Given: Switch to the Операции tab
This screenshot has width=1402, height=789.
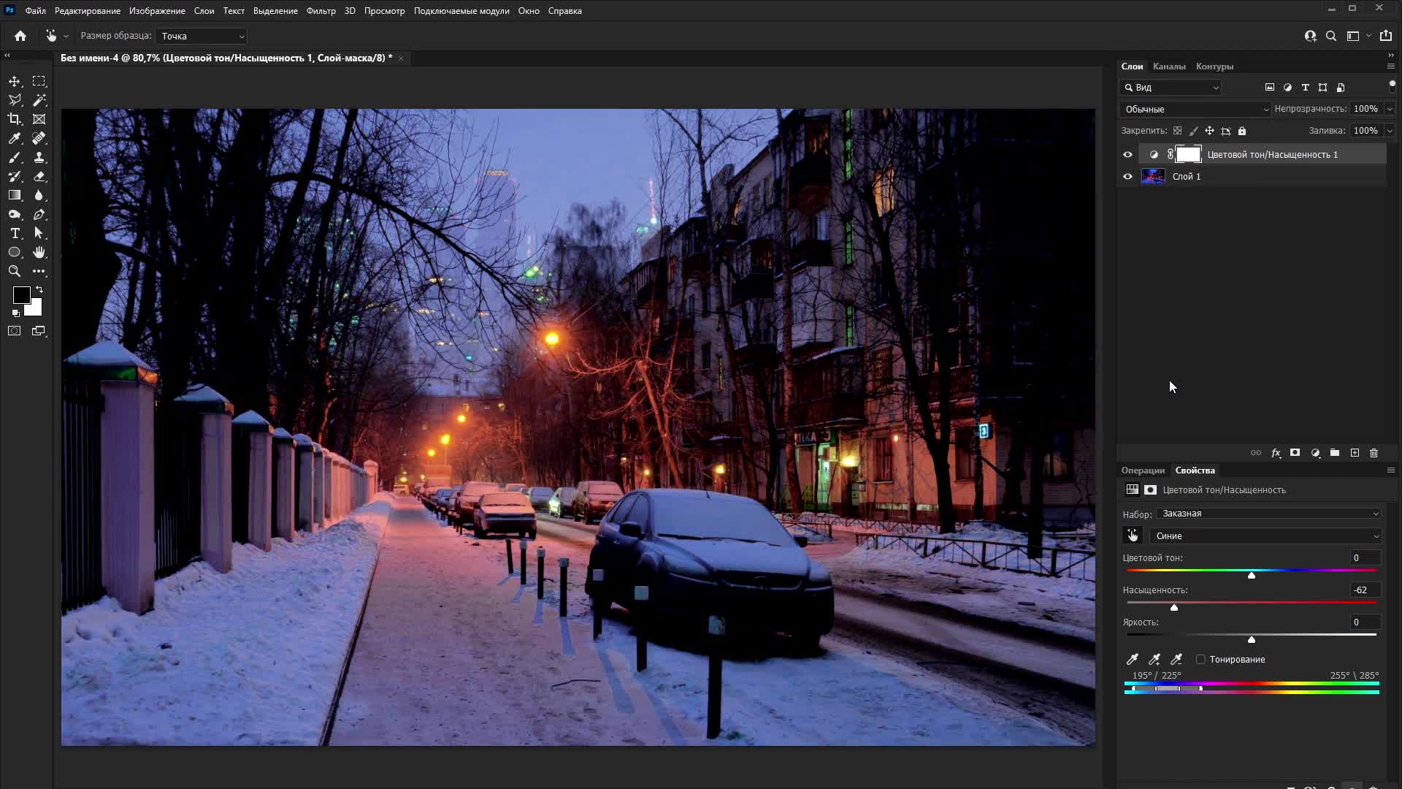Looking at the screenshot, I should [x=1143, y=470].
